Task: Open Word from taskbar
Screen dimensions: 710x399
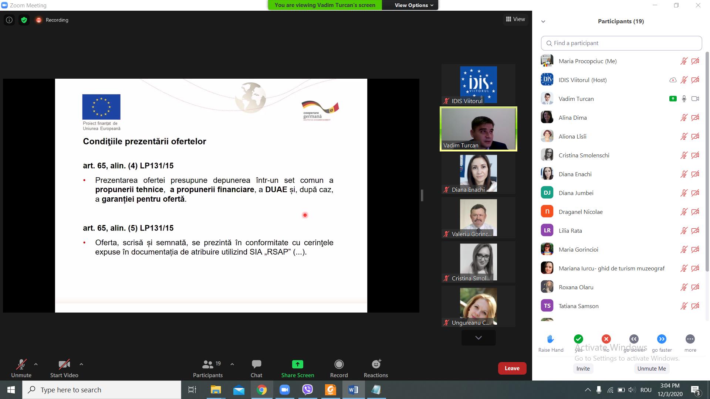Action: [x=354, y=390]
